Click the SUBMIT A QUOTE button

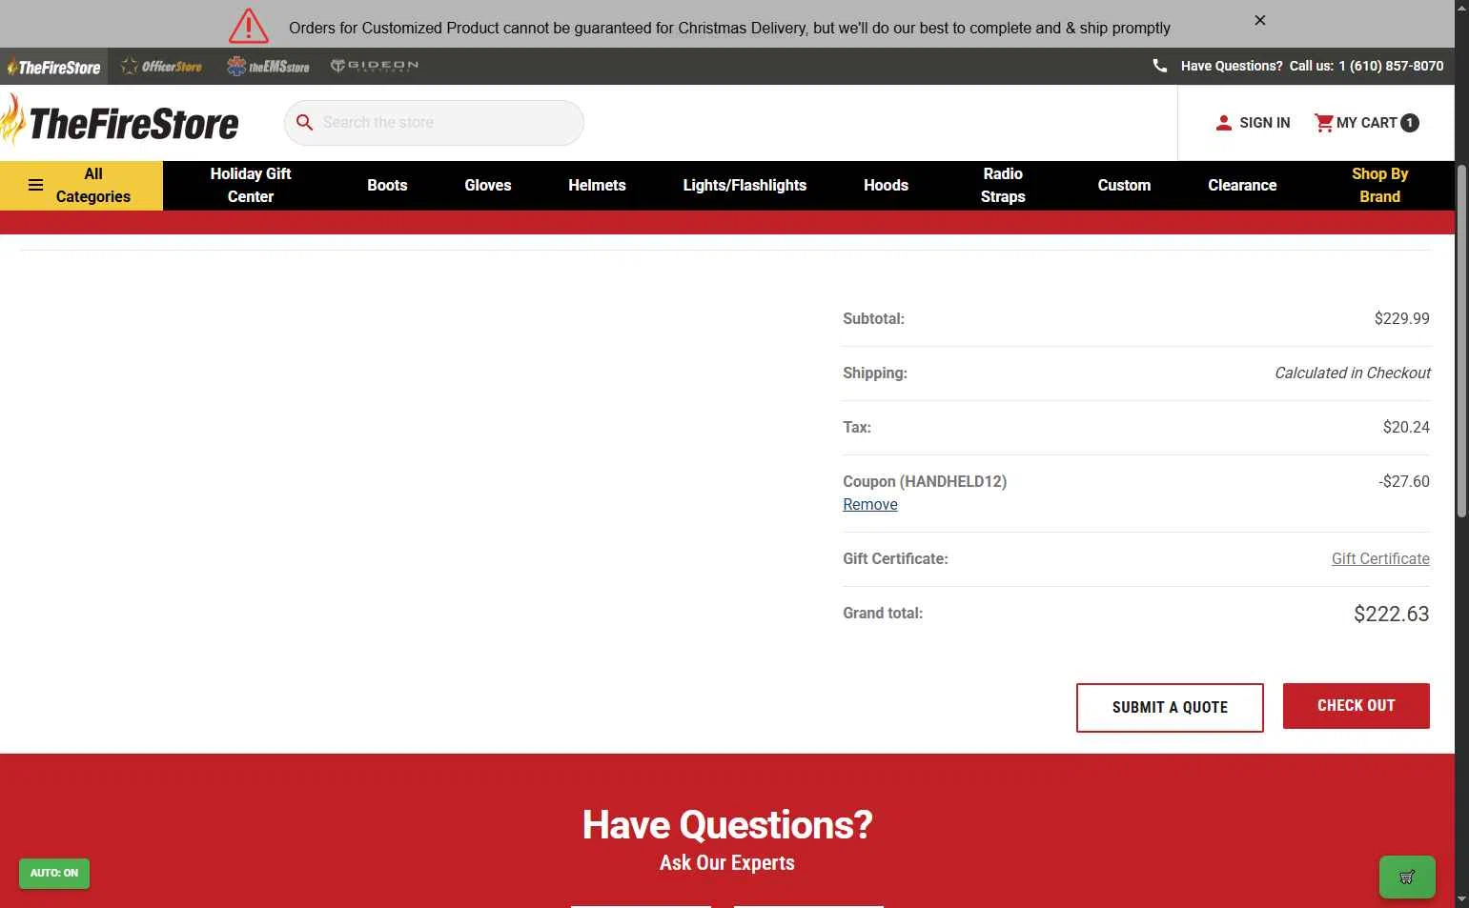(1170, 708)
